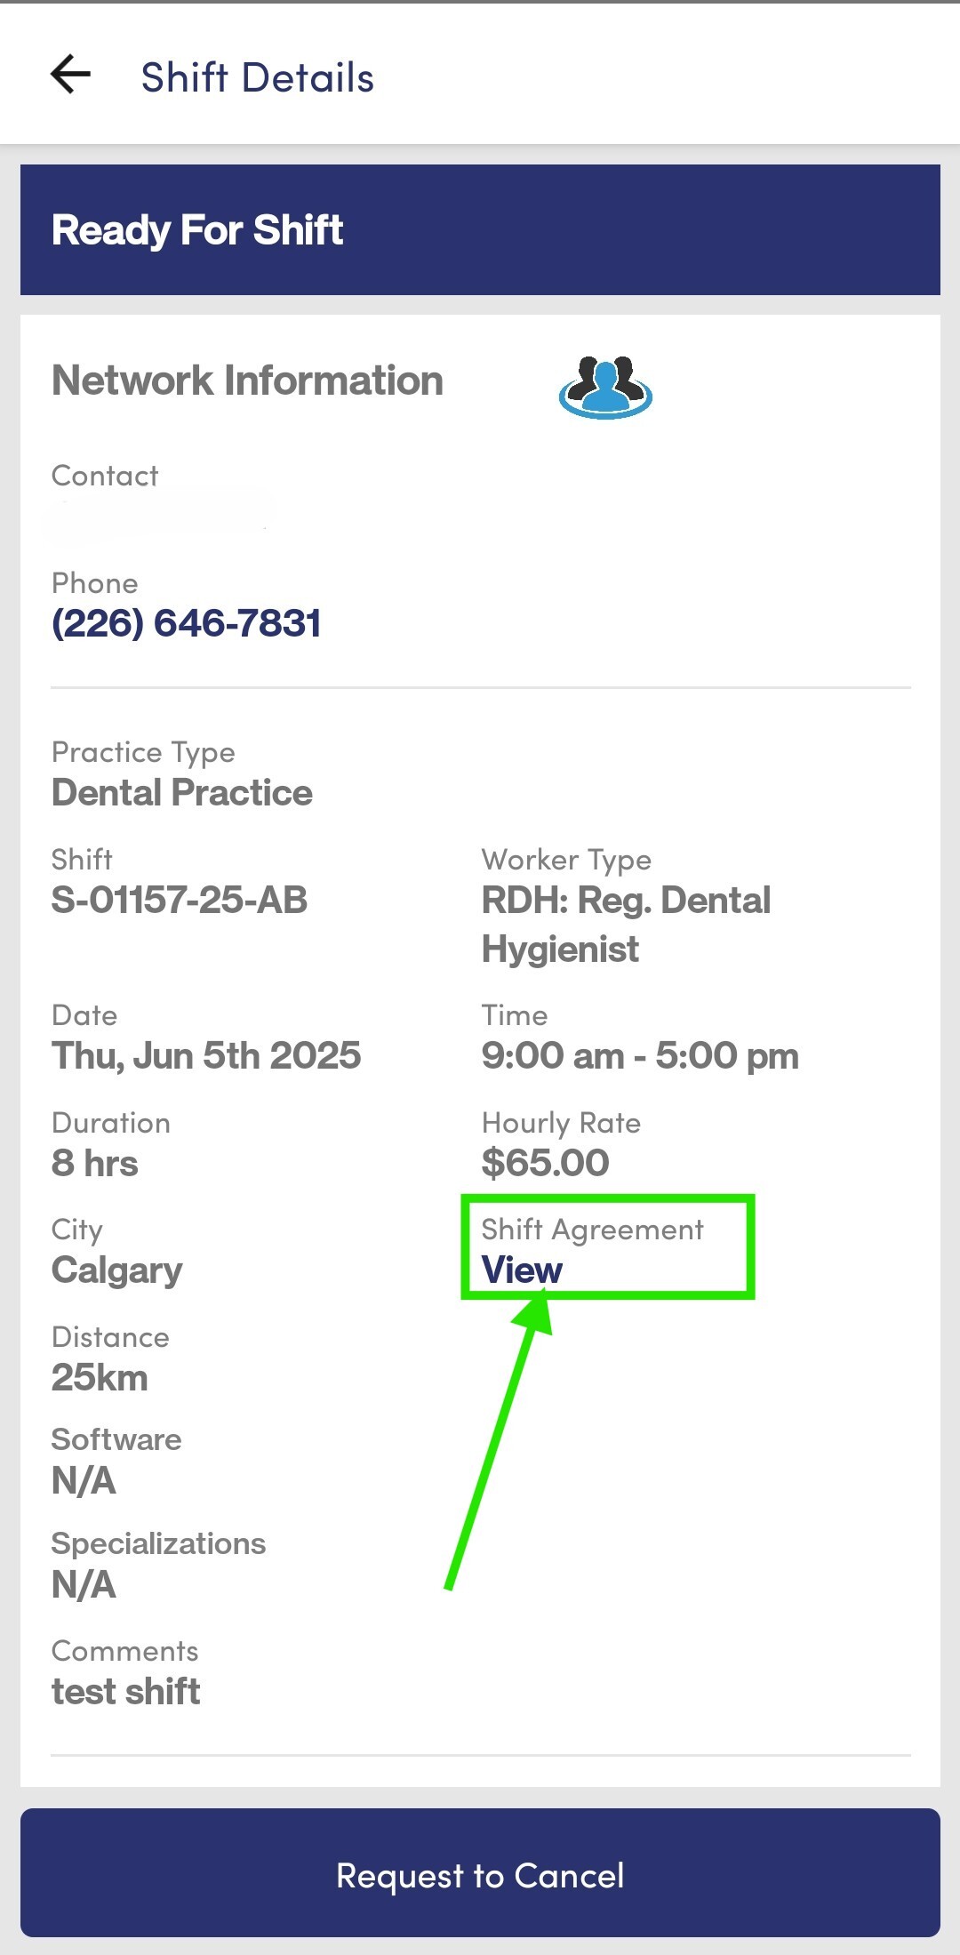Tap the back arrow icon
960x1955 pixels.
coord(71,74)
